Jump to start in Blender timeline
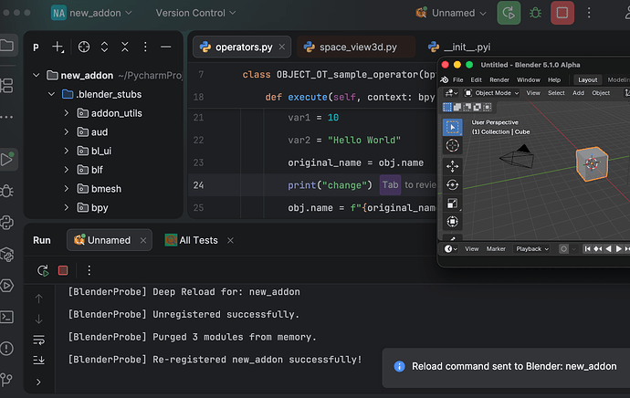The width and height of the screenshot is (630, 398). pos(587,249)
